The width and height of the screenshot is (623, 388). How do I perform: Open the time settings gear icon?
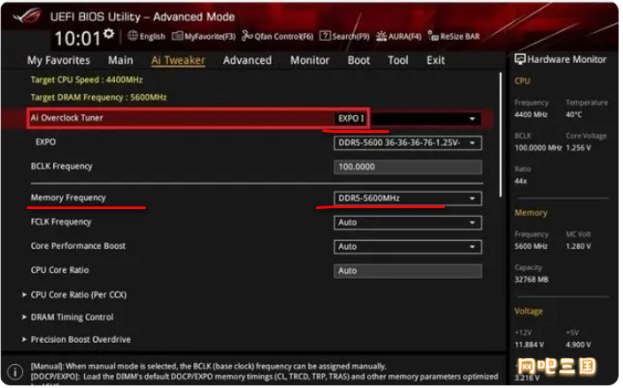pos(109,34)
